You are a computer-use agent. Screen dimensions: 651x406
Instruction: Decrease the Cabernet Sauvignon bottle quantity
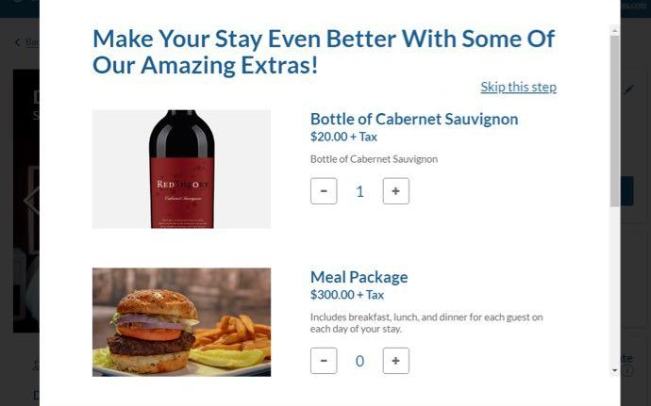pyautogui.click(x=324, y=191)
